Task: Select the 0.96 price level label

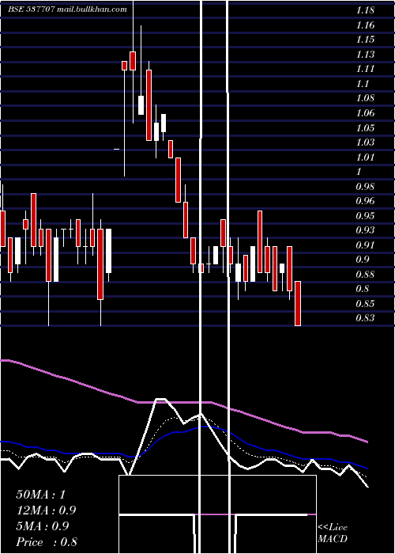Action: [365, 201]
